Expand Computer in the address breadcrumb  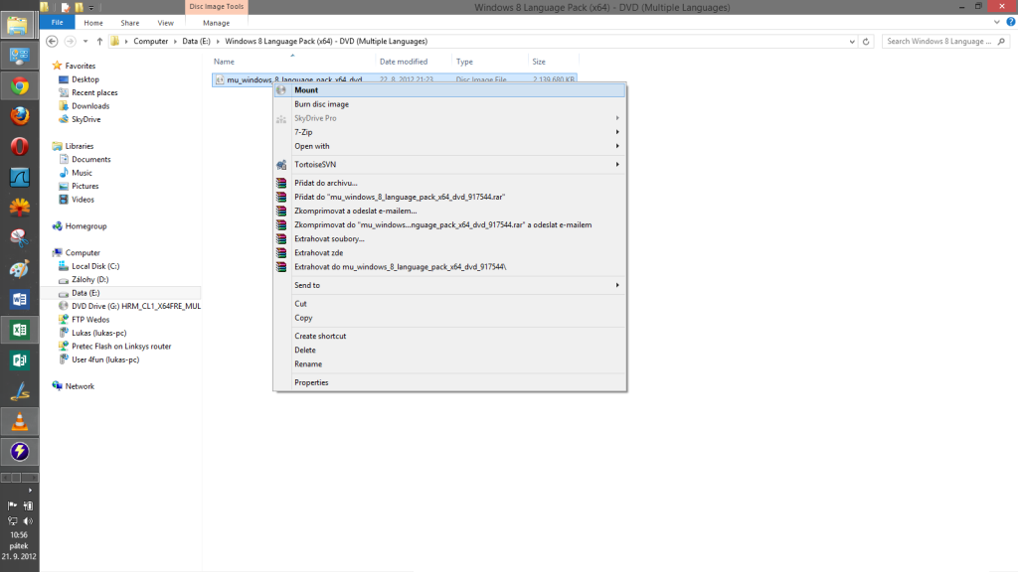pyautogui.click(x=175, y=41)
